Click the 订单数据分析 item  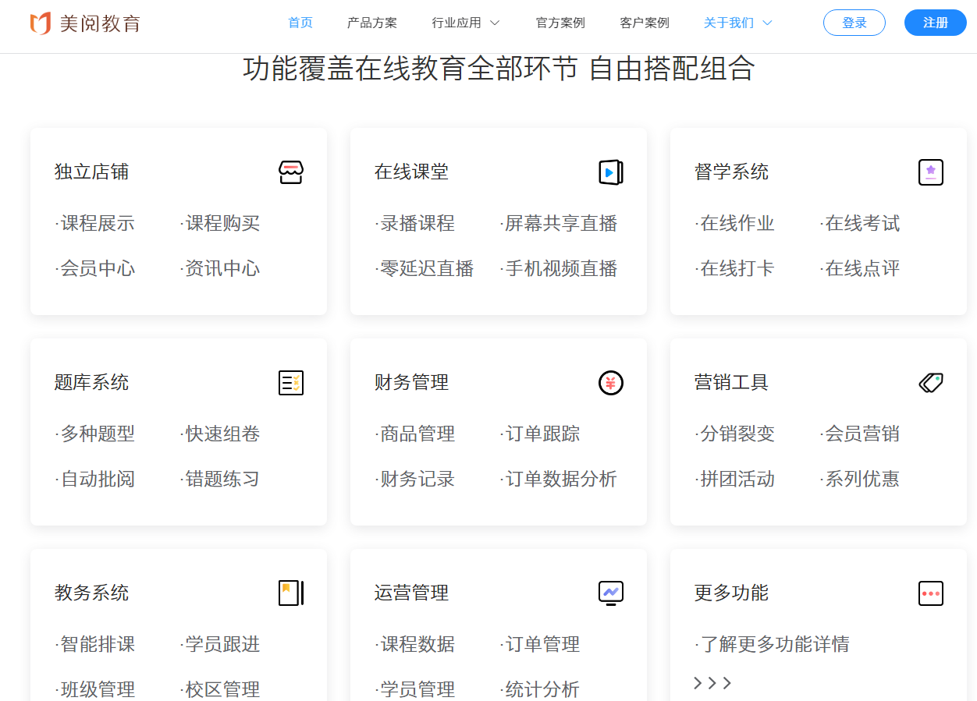pyautogui.click(x=559, y=480)
